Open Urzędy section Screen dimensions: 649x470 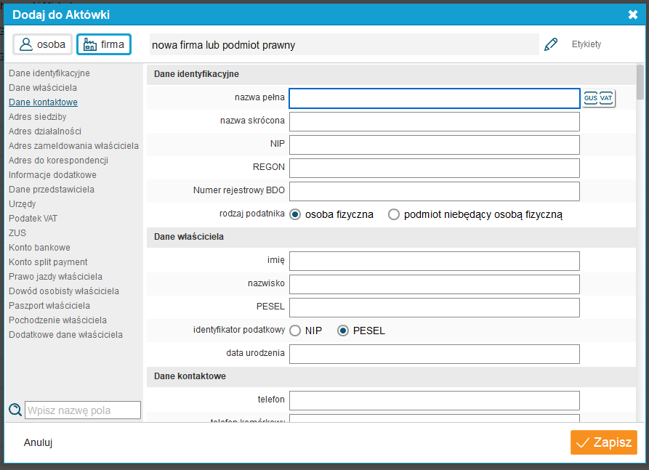pyautogui.click(x=23, y=203)
